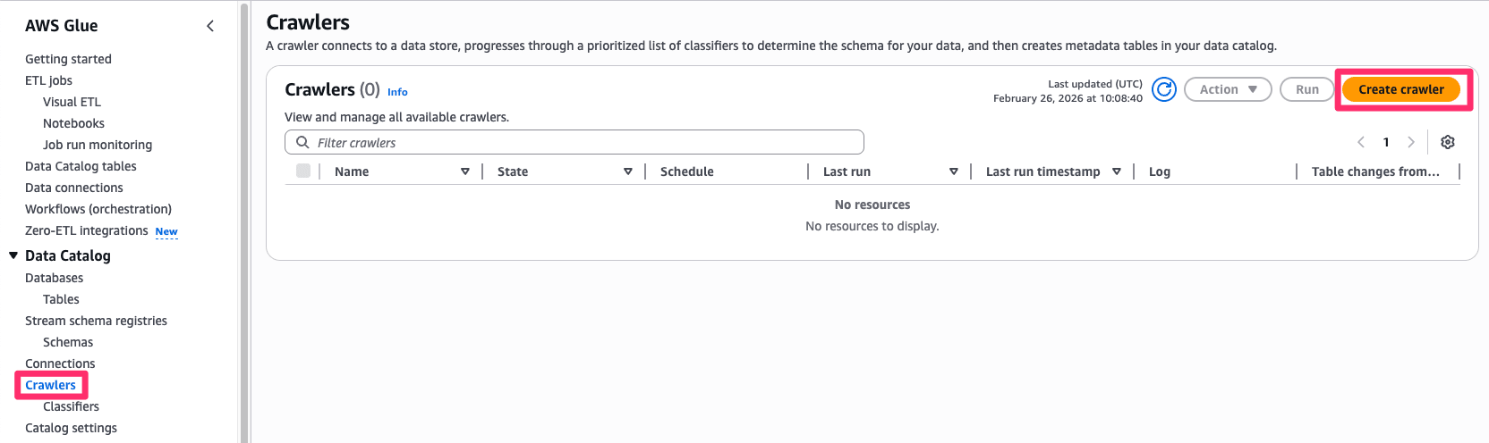Navigate to Data Catalog tables
The height and width of the screenshot is (443, 1489).
pos(81,166)
